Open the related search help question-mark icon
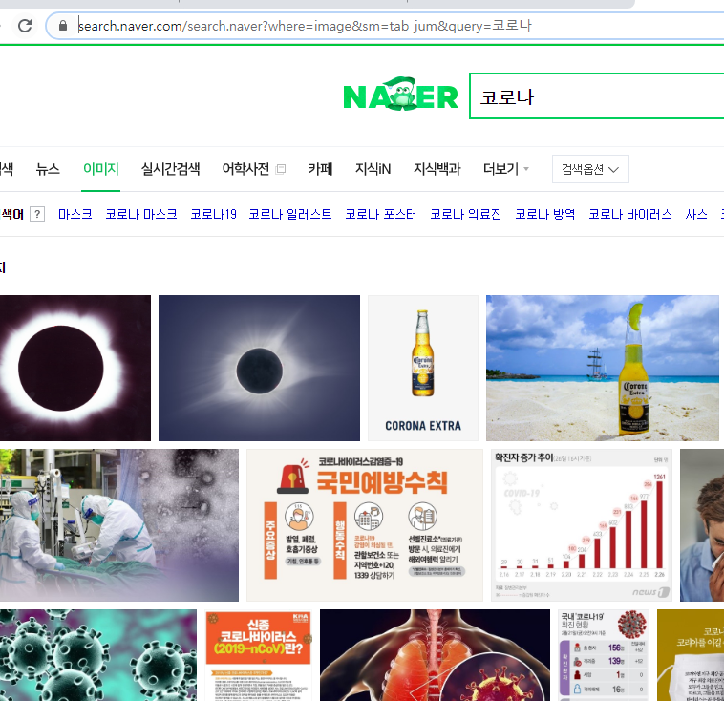Viewport: 724px width, 701px height. coord(37,214)
